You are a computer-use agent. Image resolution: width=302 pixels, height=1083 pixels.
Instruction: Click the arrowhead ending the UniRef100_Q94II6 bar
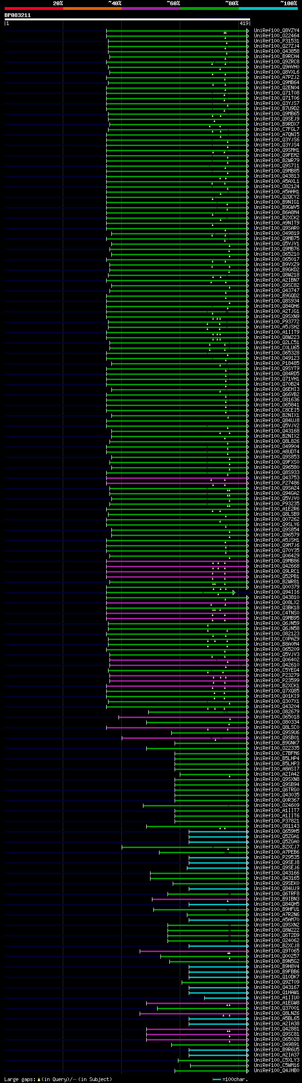click(234, 592)
